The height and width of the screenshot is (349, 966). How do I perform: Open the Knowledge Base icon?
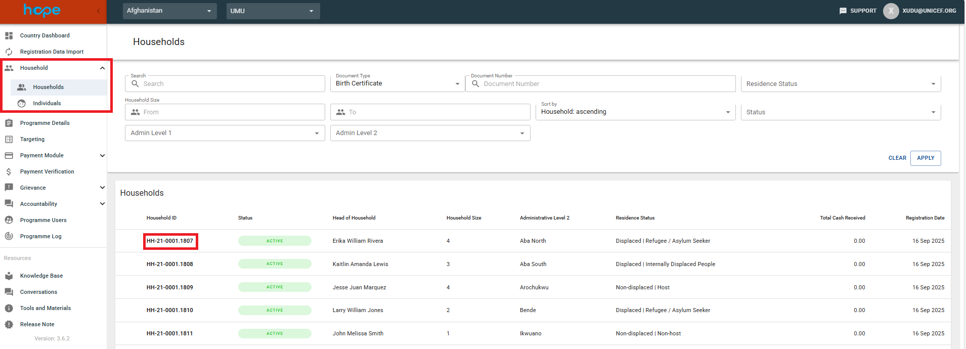pyautogui.click(x=9, y=276)
